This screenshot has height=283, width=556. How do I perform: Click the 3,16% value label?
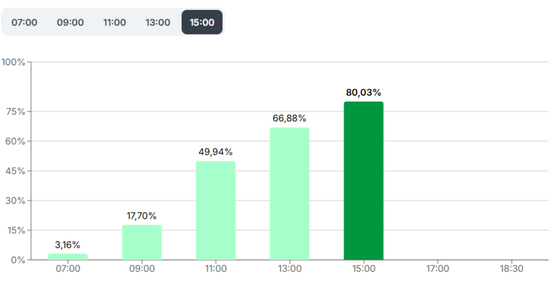point(68,245)
